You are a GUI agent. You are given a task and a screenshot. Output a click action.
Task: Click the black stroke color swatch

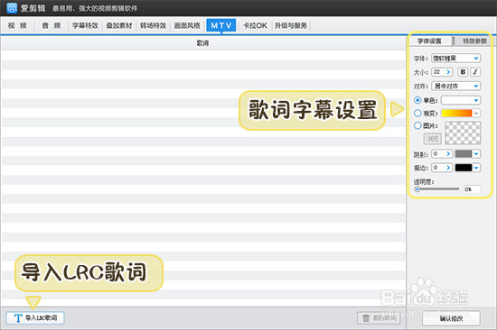pyautogui.click(x=464, y=168)
